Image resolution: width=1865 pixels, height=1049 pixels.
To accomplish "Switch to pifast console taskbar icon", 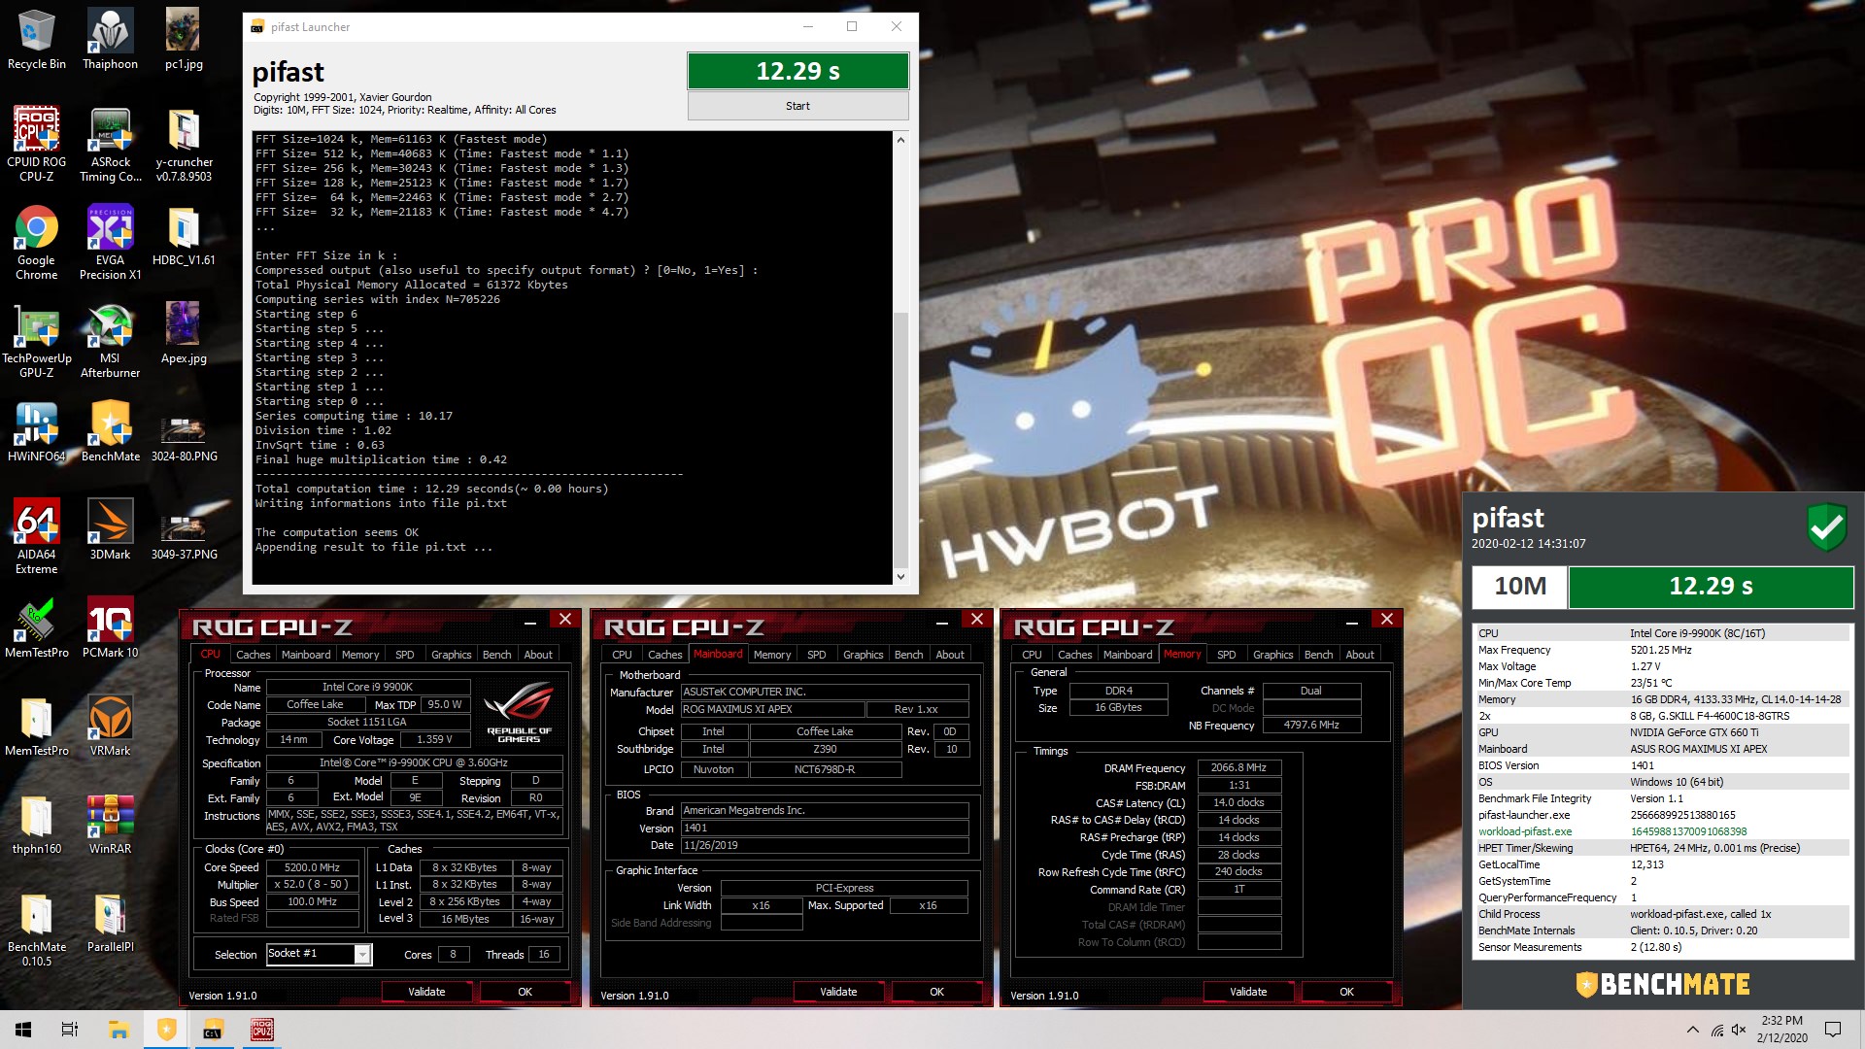I will coord(214,1030).
